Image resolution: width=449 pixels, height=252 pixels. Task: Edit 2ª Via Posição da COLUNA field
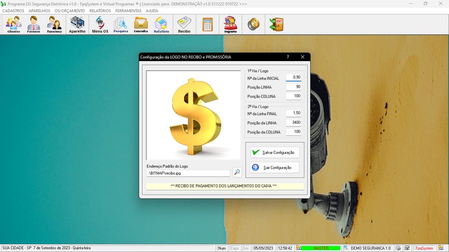(294, 132)
